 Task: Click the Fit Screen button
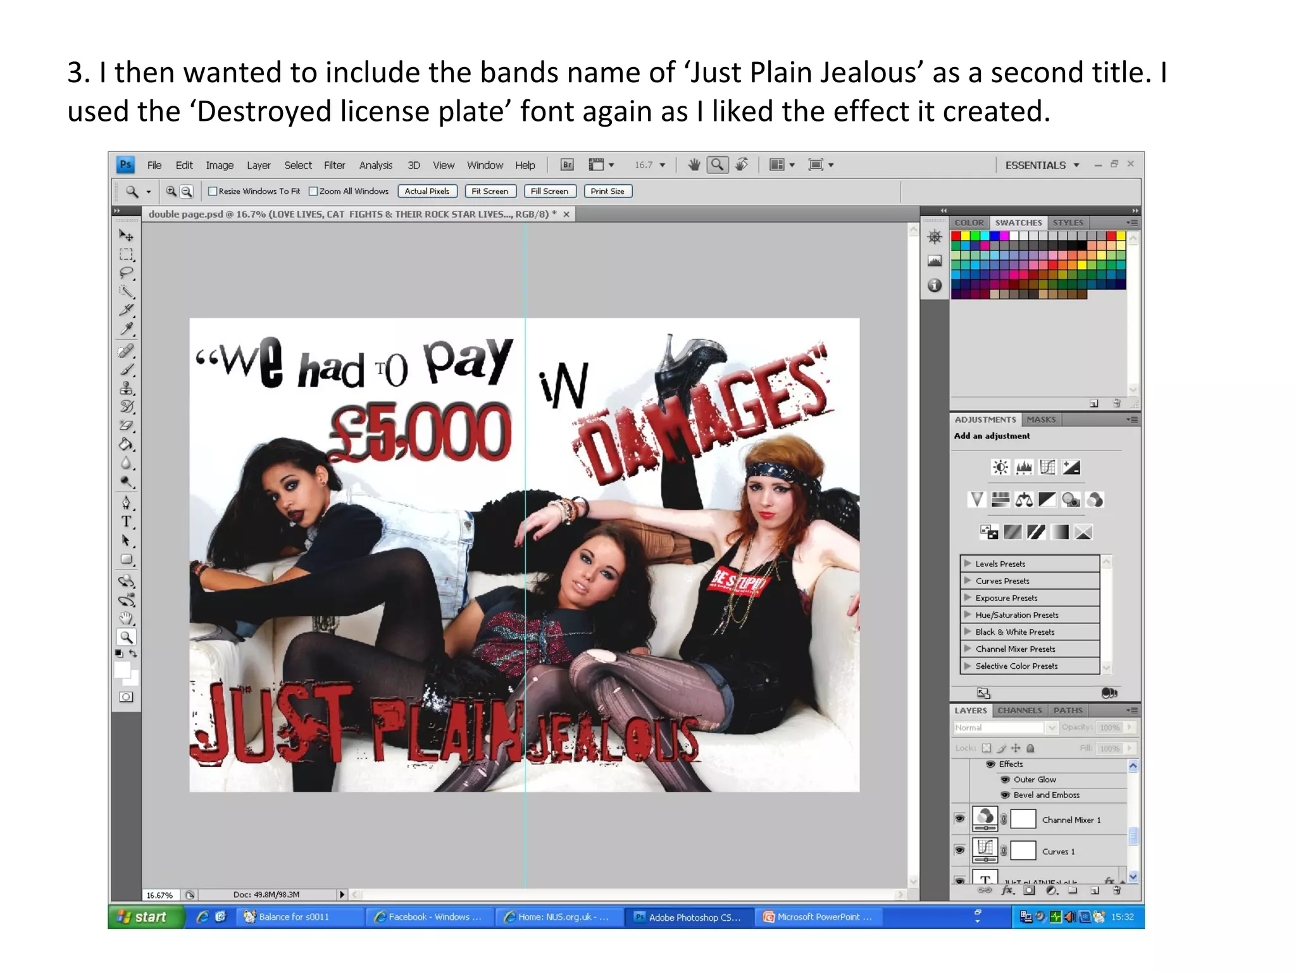pos(490,191)
